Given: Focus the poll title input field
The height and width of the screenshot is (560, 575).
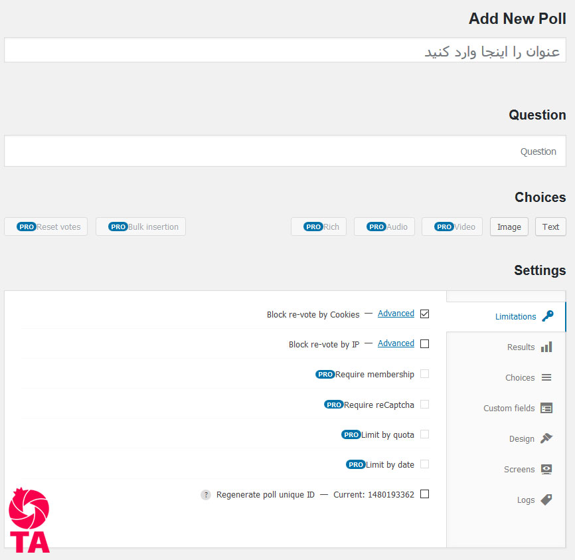Looking at the screenshot, I should pyautogui.click(x=285, y=50).
